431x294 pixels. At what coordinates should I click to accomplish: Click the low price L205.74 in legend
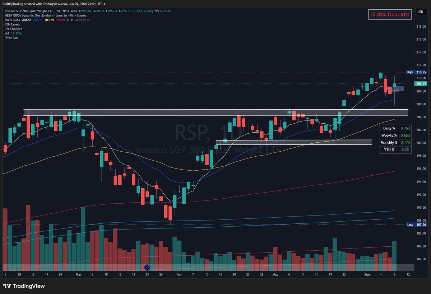(x=112, y=11)
